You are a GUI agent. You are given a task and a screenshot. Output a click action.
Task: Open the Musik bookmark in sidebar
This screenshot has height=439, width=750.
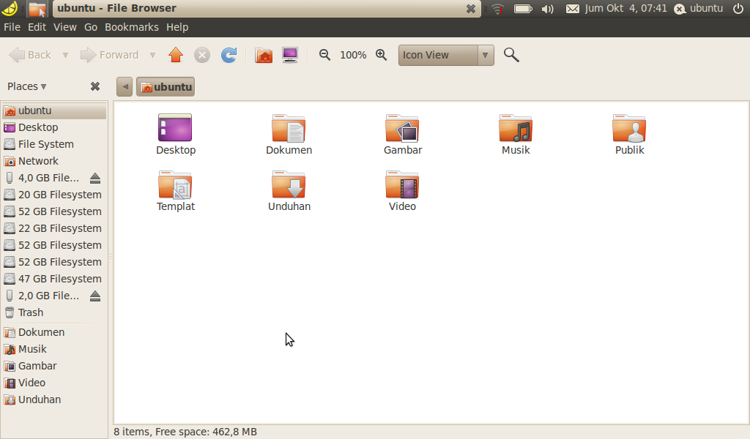[x=54, y=349]
